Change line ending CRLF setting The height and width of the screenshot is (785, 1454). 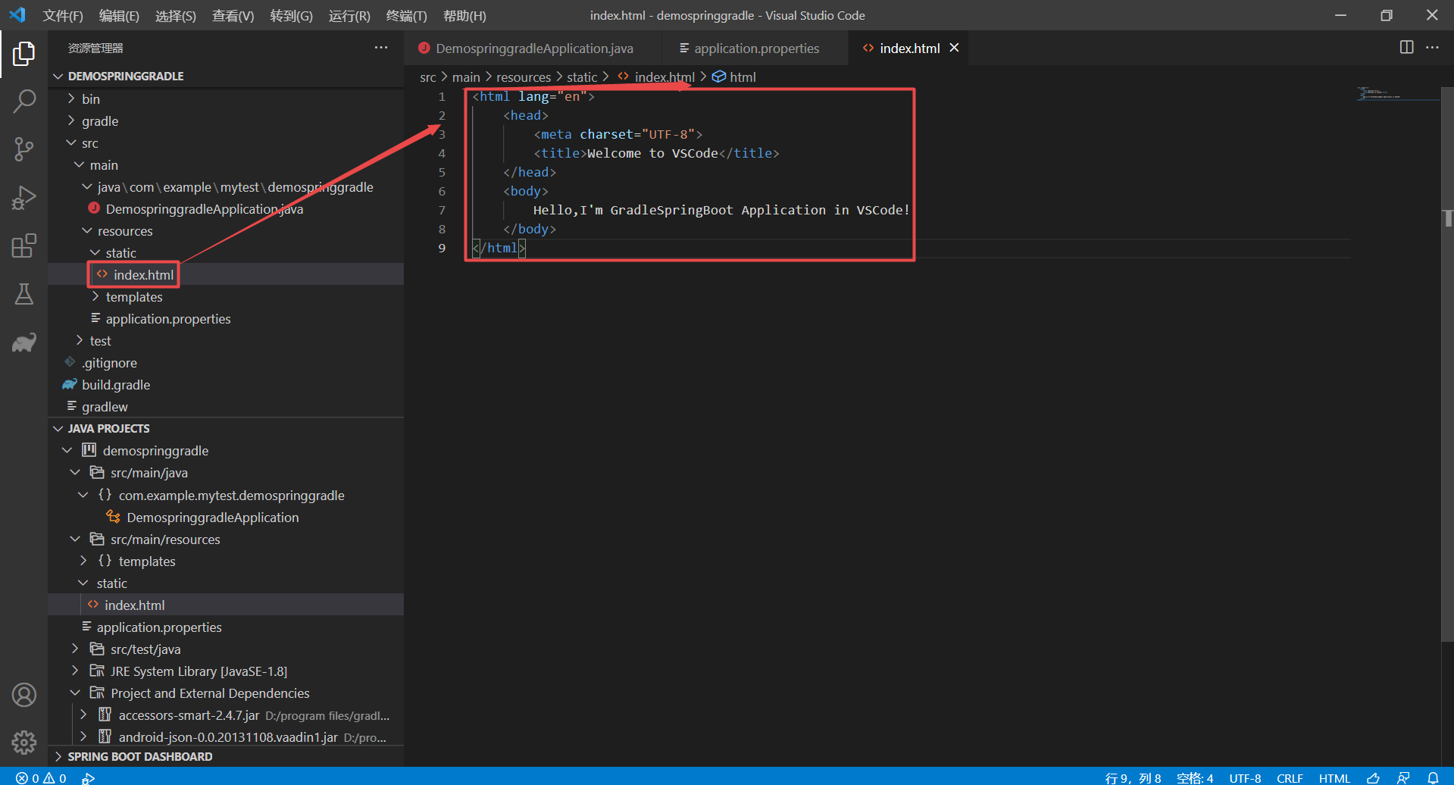pyautogui.click(x=1290, y=778)
